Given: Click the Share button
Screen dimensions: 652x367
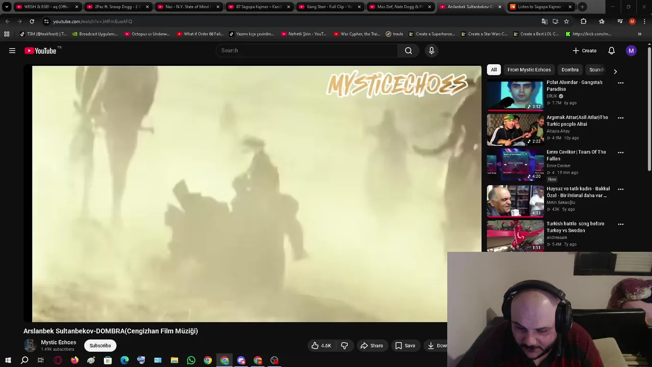Looking at the screenshot, I should point(371,346).
